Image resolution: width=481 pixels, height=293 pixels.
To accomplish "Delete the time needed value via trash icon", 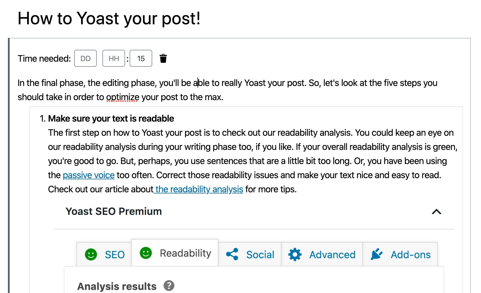I will tap(164, 59).
